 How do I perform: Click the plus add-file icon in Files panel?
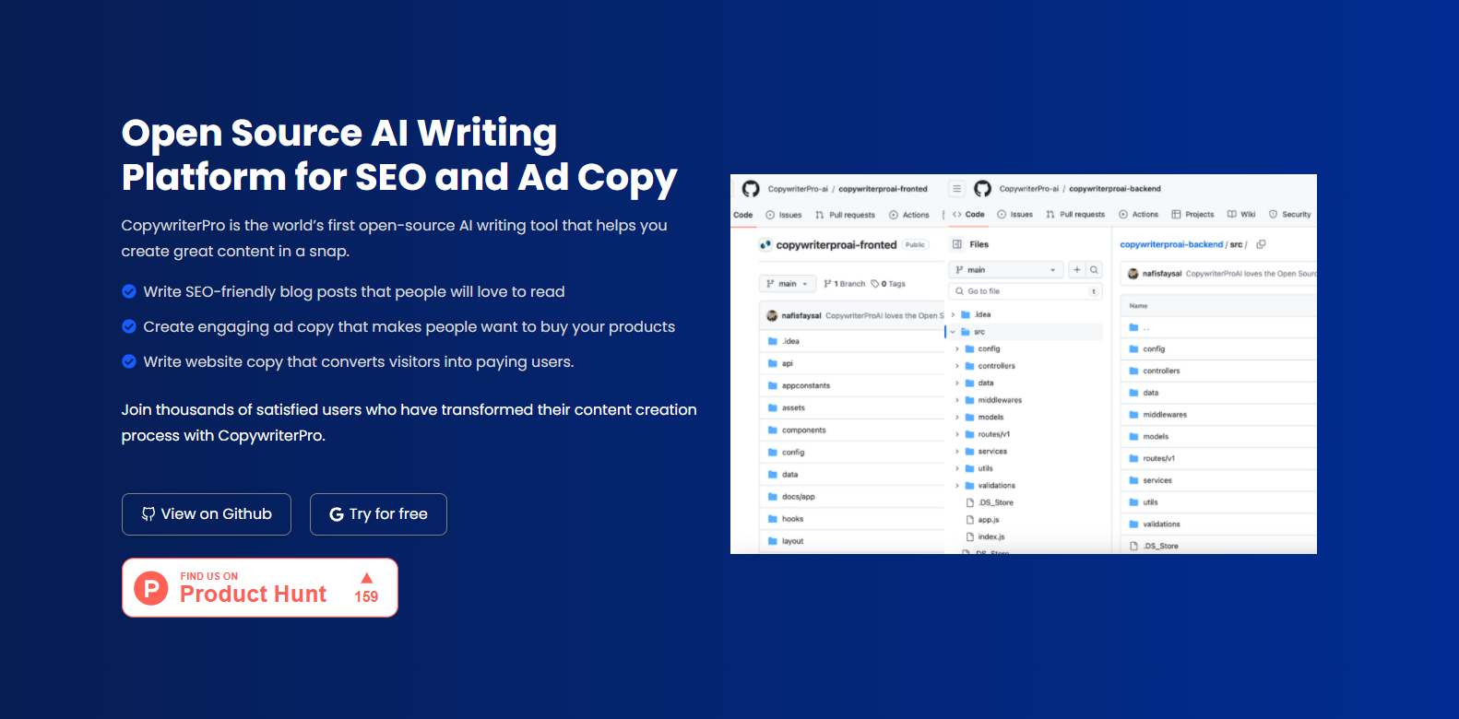(x=1076, y=270)
